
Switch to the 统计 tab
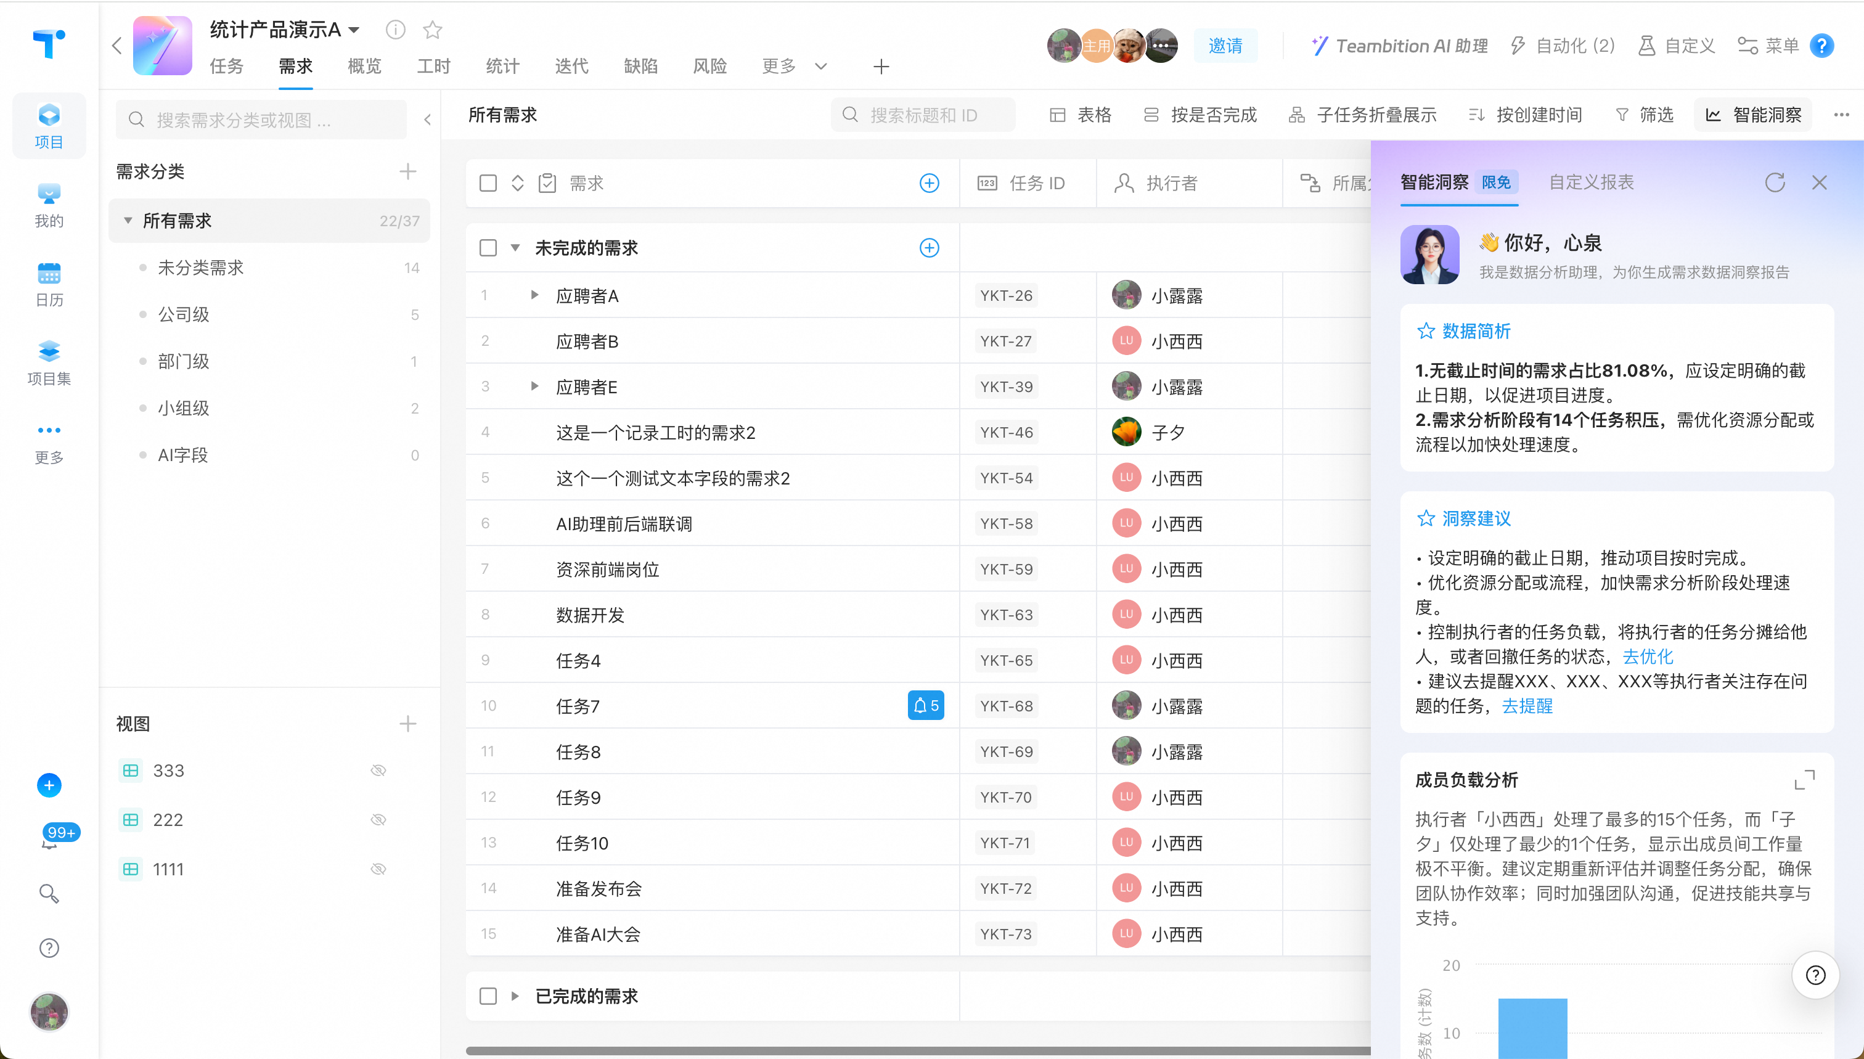click(x=502, y=66)
